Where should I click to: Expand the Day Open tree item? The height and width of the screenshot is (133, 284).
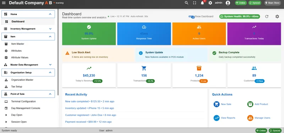coord(6,115)
